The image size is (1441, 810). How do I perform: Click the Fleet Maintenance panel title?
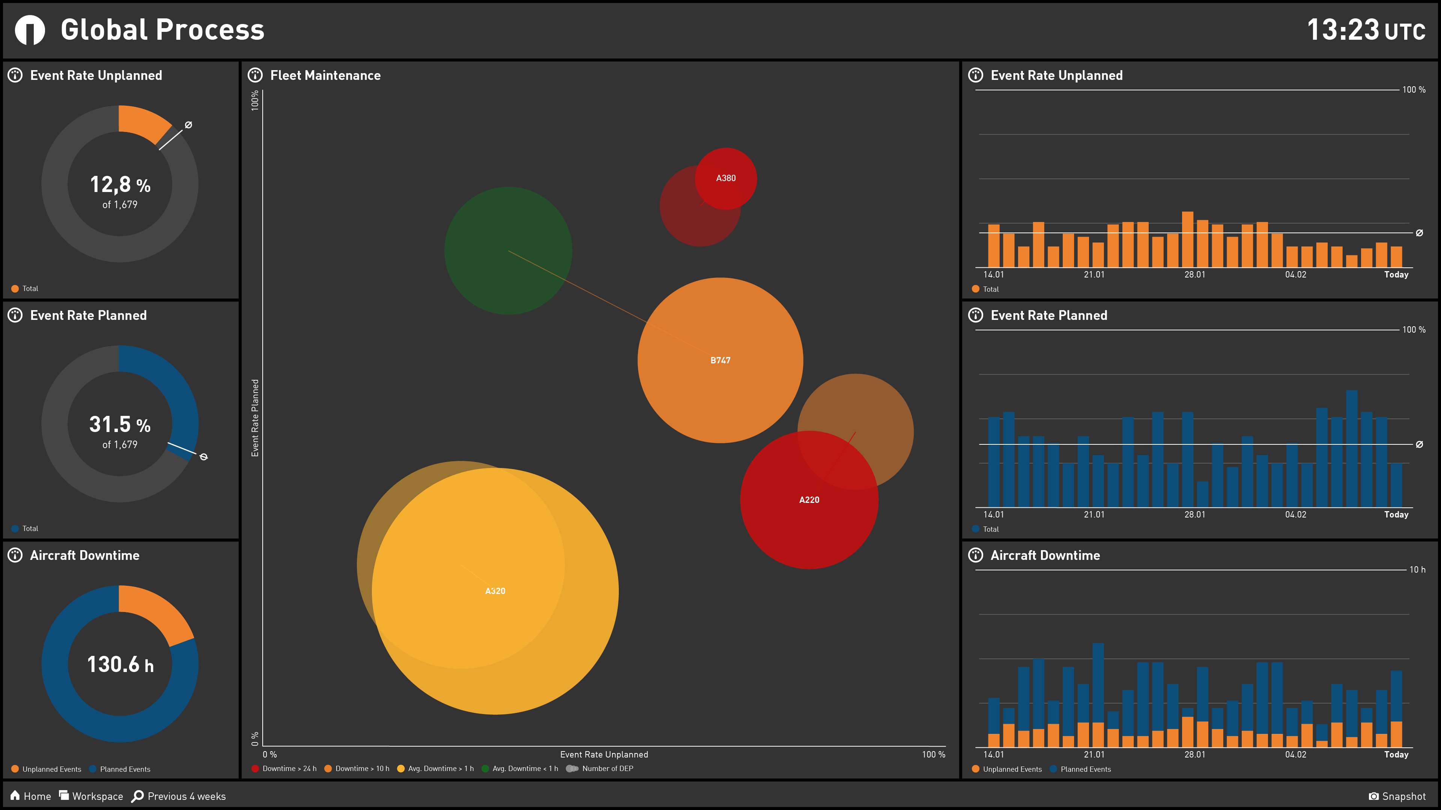point(325,75)
